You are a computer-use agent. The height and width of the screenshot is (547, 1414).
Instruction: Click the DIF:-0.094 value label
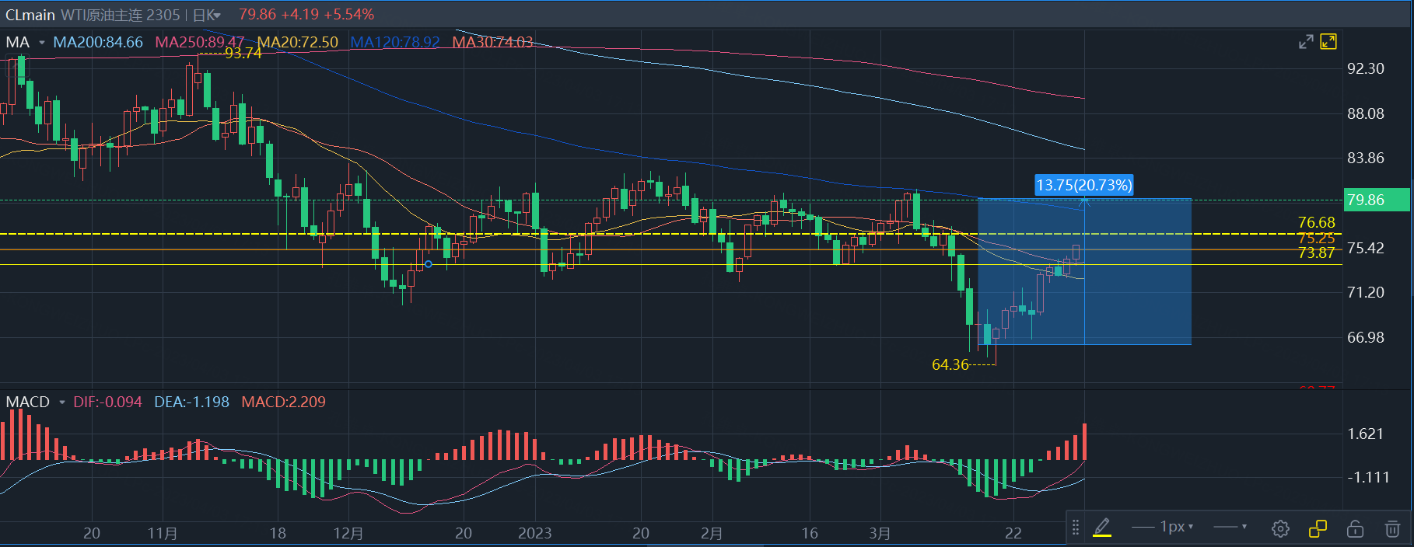108,402
